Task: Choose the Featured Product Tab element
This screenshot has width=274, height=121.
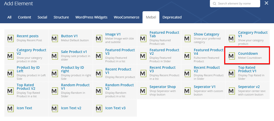Action: coord(164,34)
